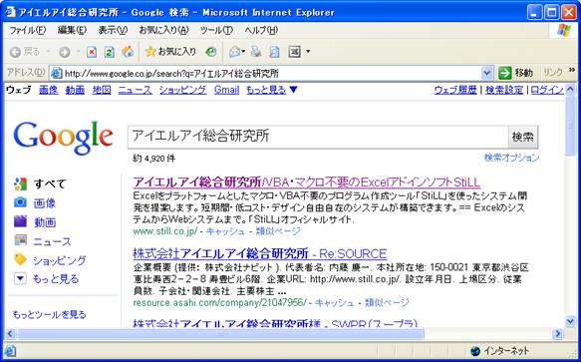Open the お気に入り favorites star button
Screen dimensions: 581x362
(x=170, y=52)
